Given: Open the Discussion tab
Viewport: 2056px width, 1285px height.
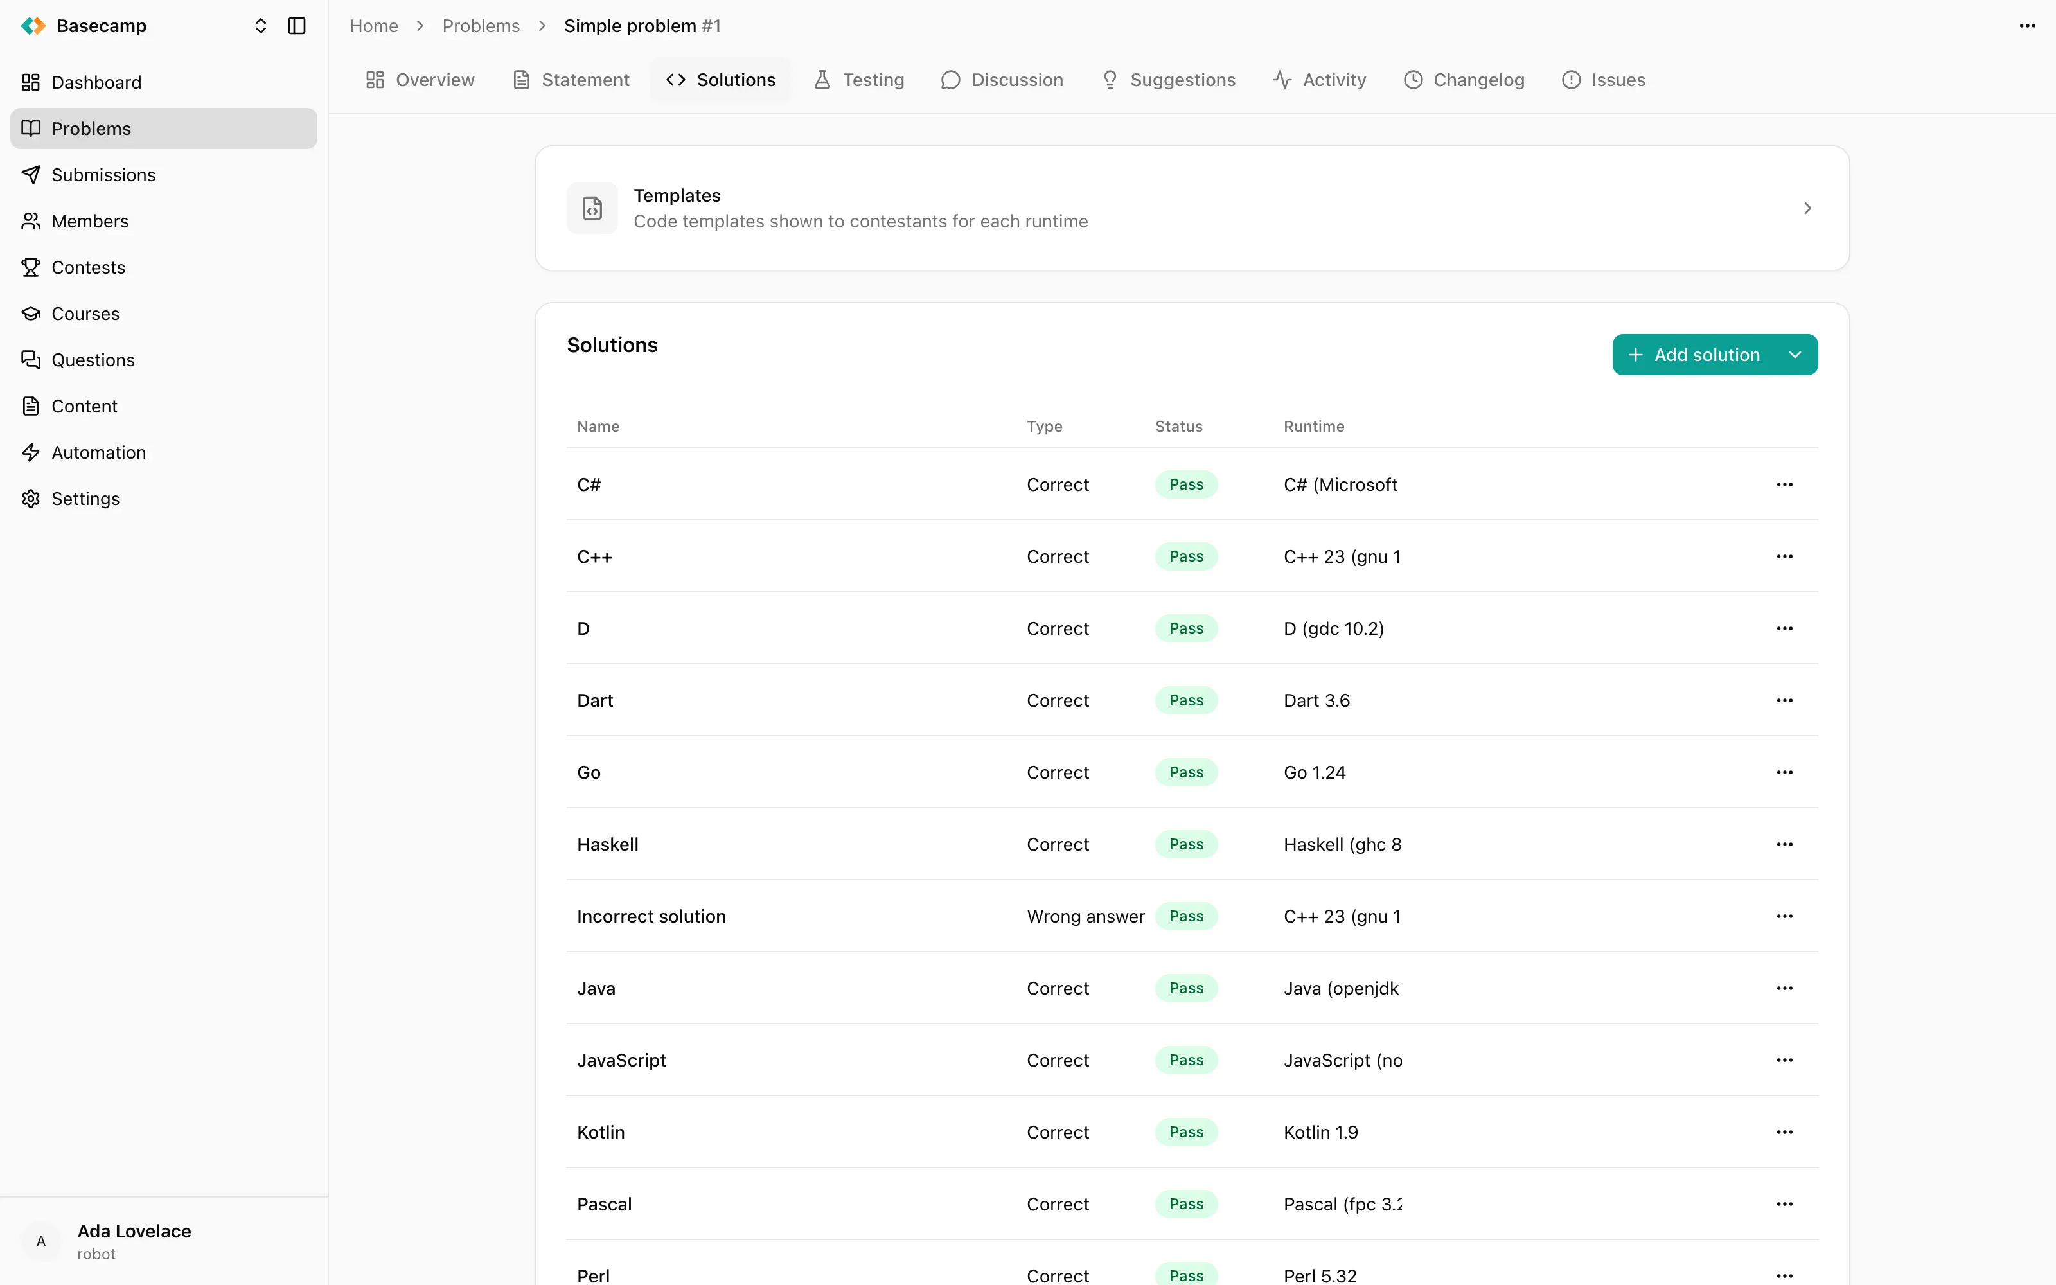Looking at the screenshot, I should tap(1002, 80).
